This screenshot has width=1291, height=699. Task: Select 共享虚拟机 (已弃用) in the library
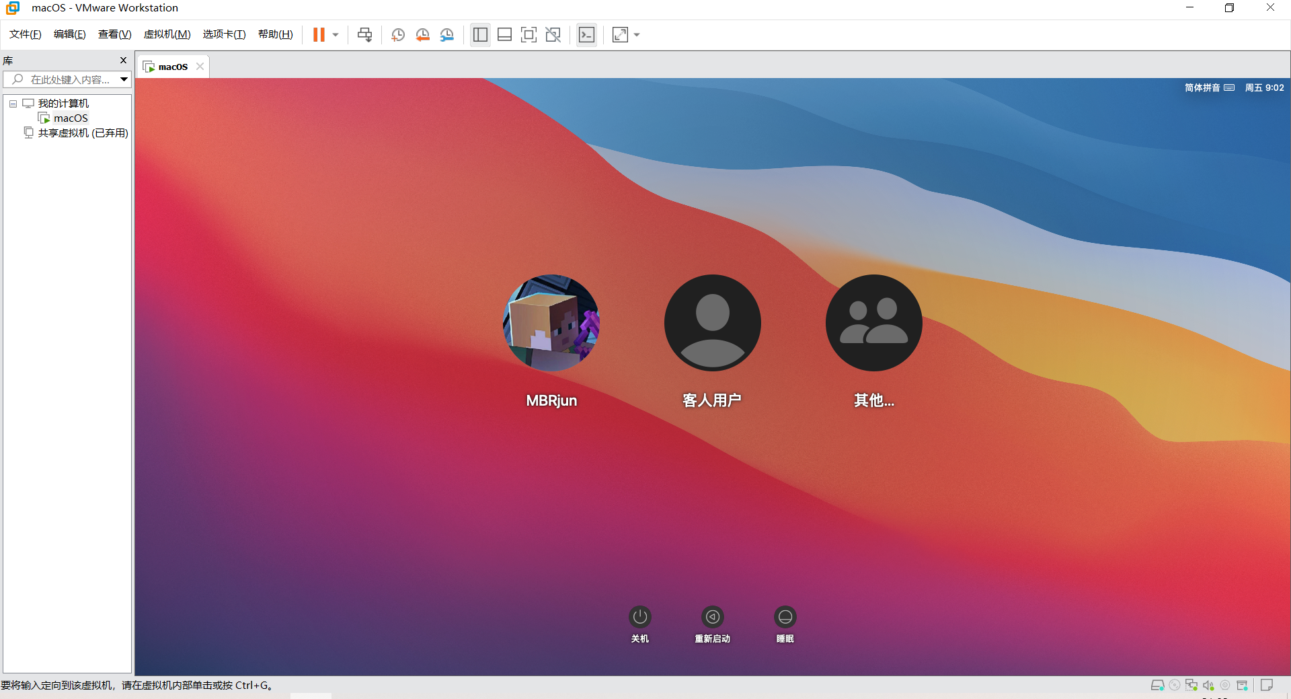click(83, 133)
